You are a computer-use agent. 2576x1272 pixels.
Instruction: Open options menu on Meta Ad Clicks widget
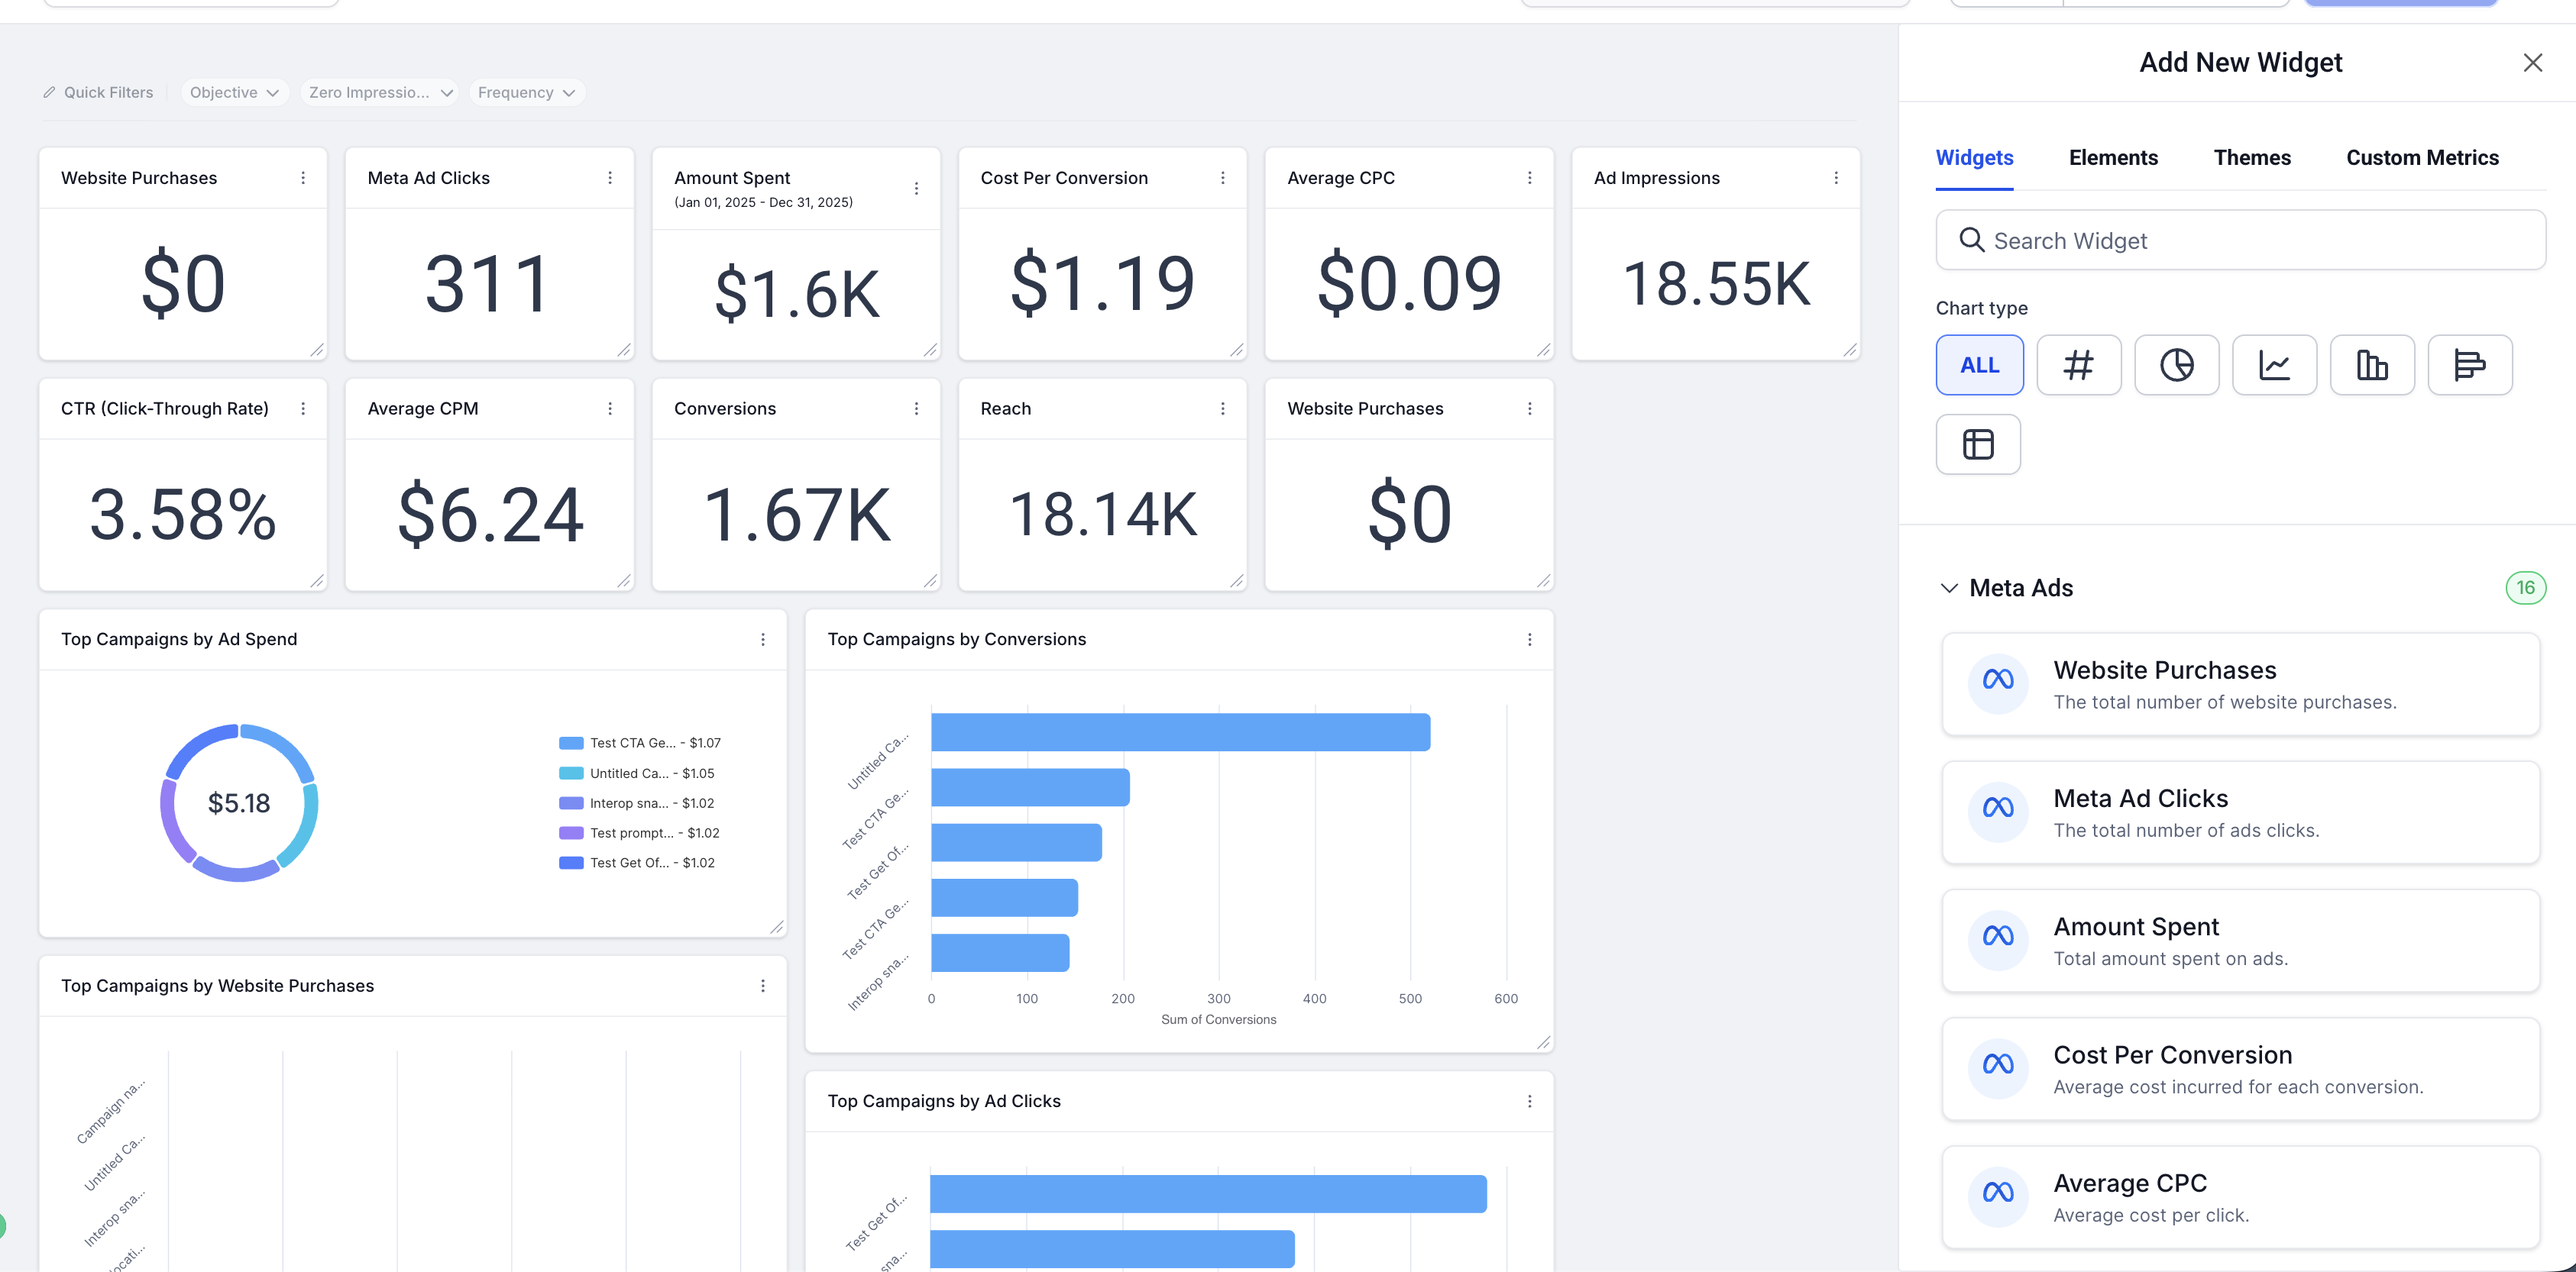coord(609,178)
